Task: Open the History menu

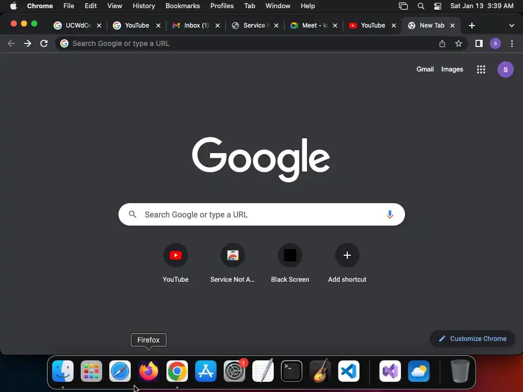Action: coord(144,6)
